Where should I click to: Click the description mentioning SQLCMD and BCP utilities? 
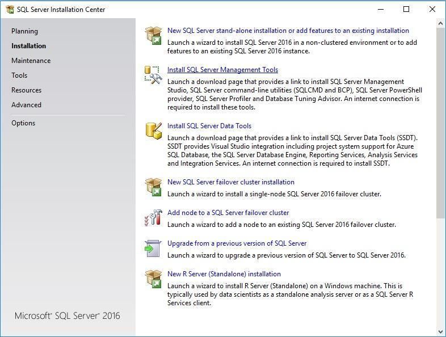(294, 94)
